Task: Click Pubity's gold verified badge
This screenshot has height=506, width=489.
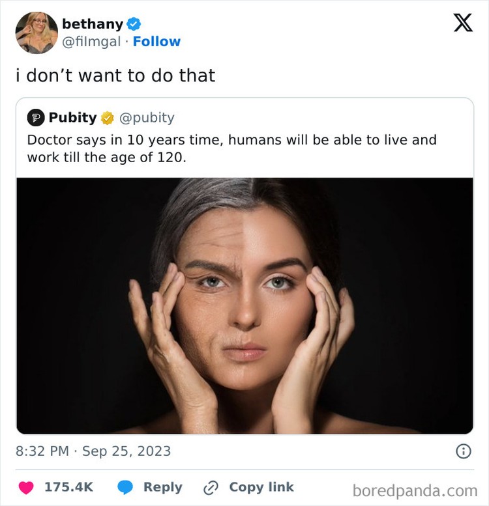Action: pyautogui.click(x=107, y=118)
